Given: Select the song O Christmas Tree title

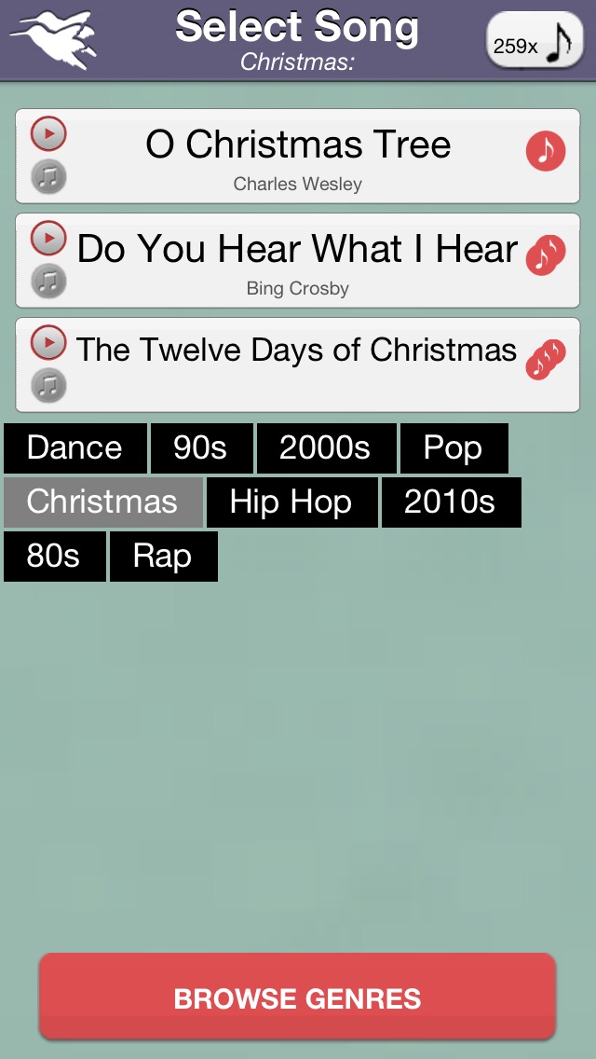Looking at the screenshot, I should point(298,145).
